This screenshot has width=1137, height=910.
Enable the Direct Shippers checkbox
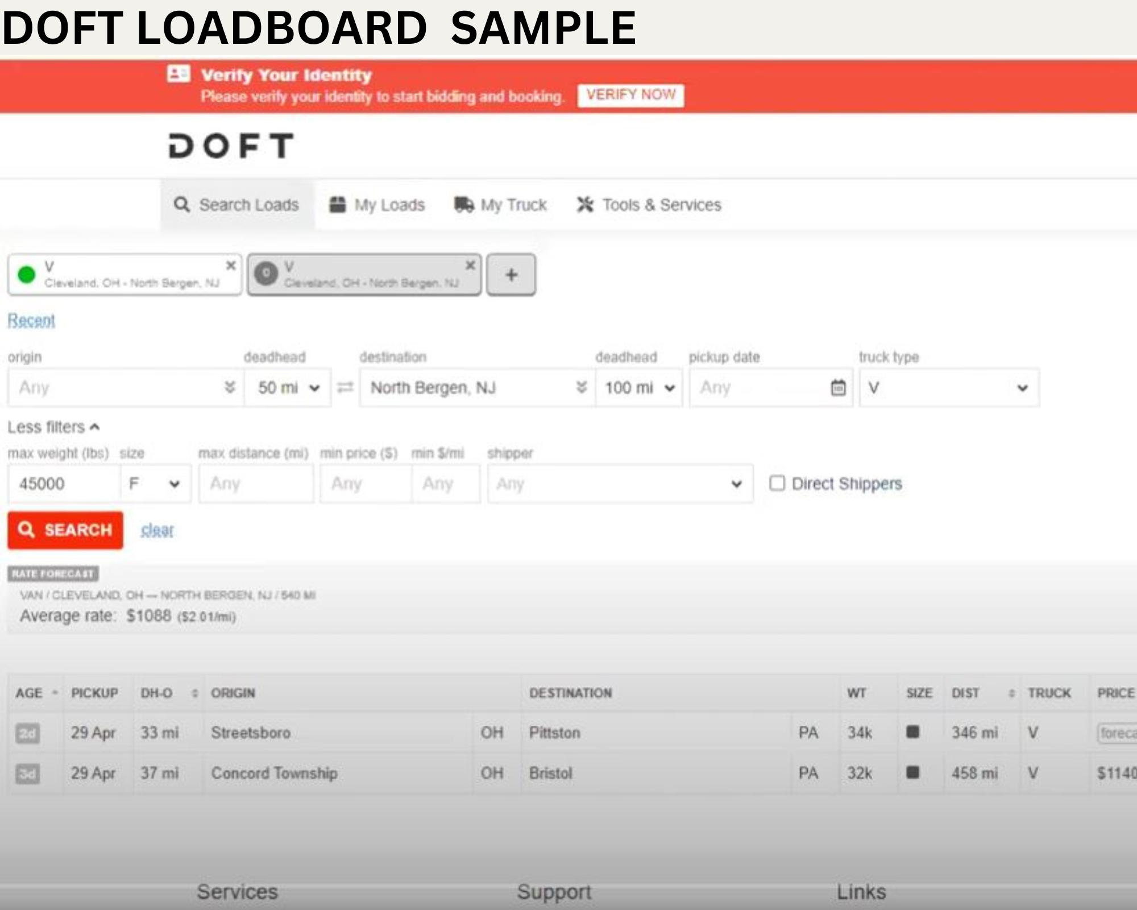click(x=777, y=483)
